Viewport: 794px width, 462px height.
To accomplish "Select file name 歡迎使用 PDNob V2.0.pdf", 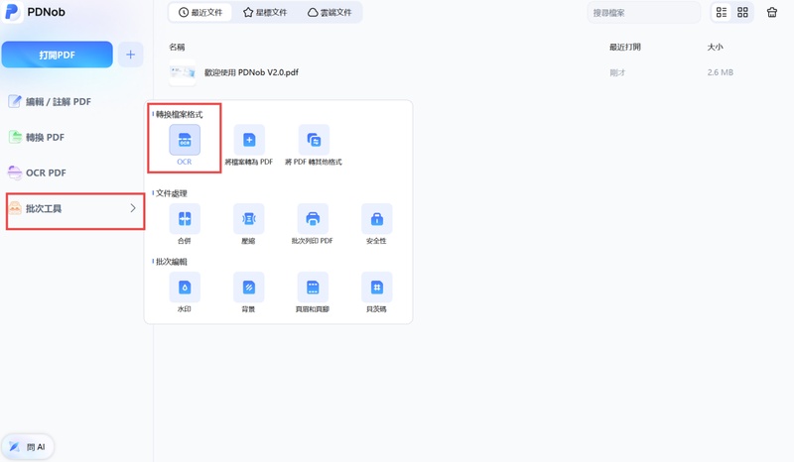I will tap(251, 72).
